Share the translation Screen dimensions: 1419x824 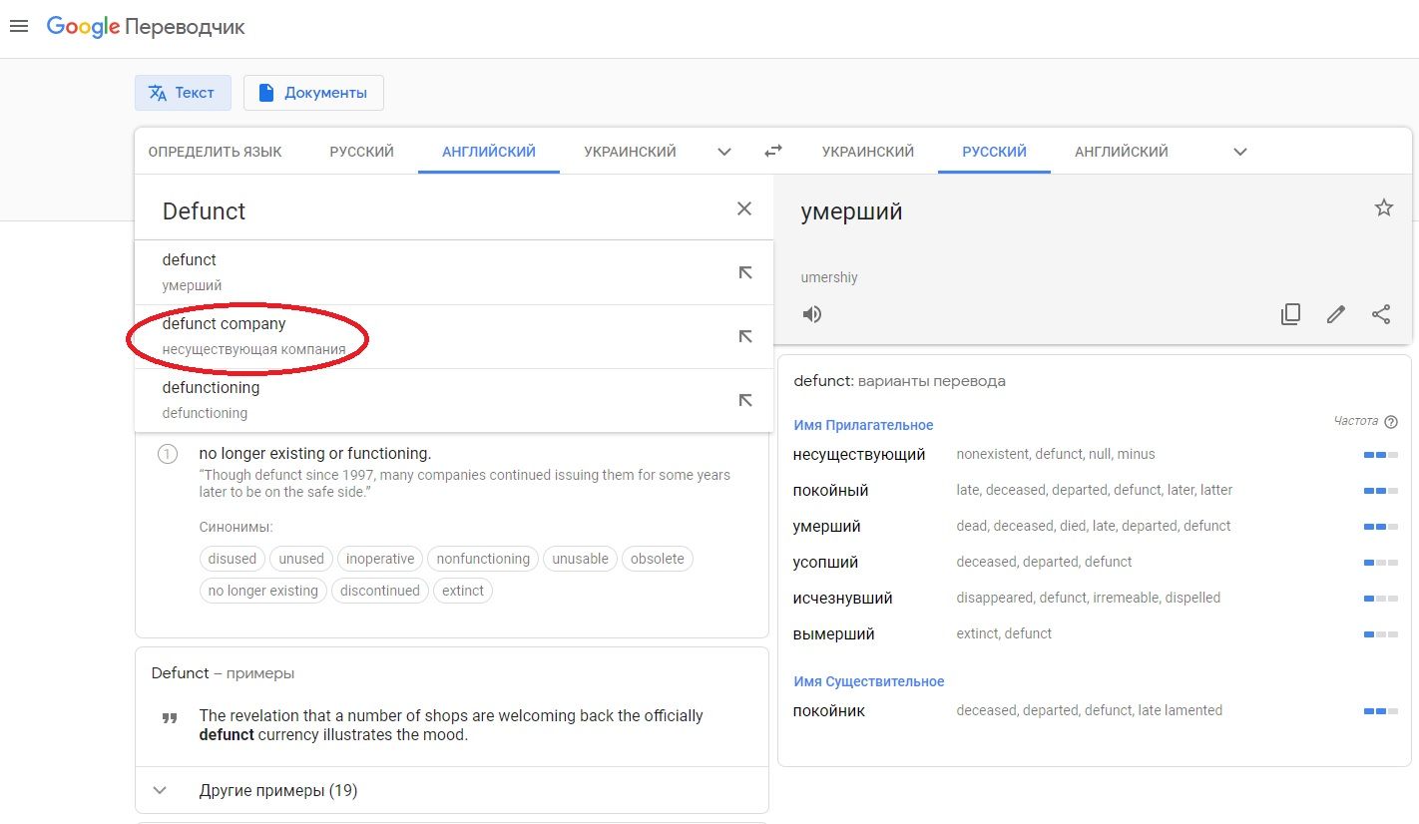pos(1381,314)
